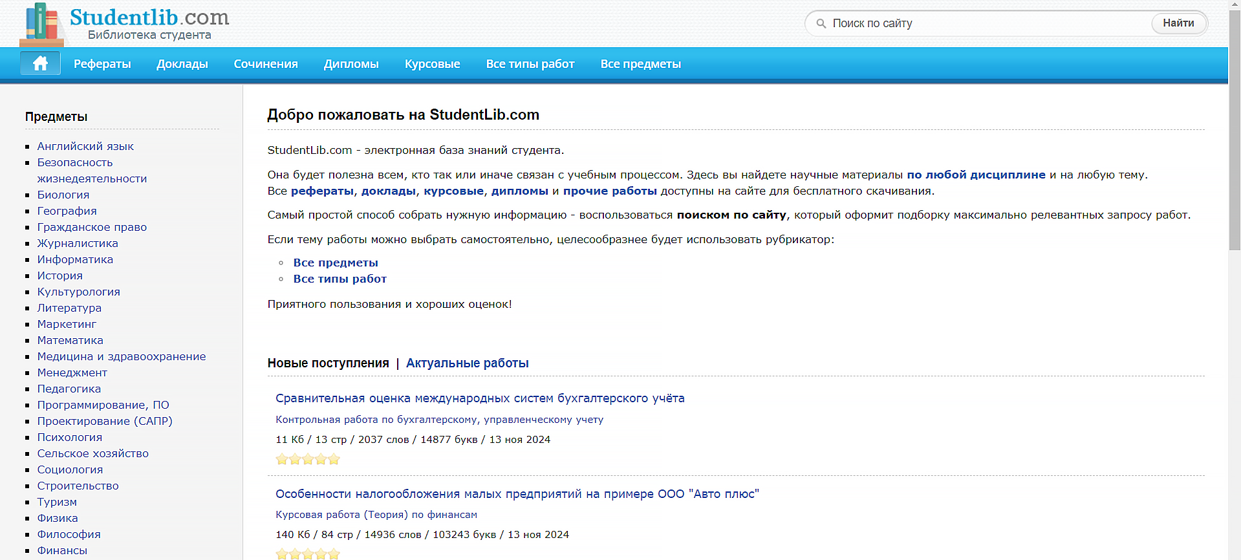Open Особенности налогообложения малых предприятий work

[x=517, y=494]
